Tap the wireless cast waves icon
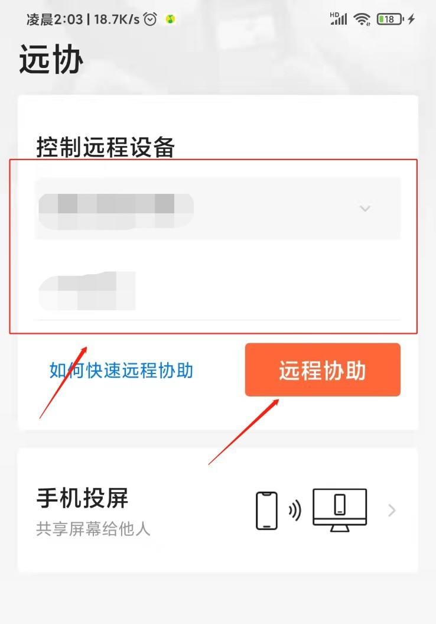This screenshot has height=624, width=436. 295,510
